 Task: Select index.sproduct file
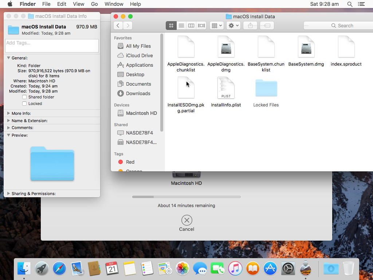346,51
